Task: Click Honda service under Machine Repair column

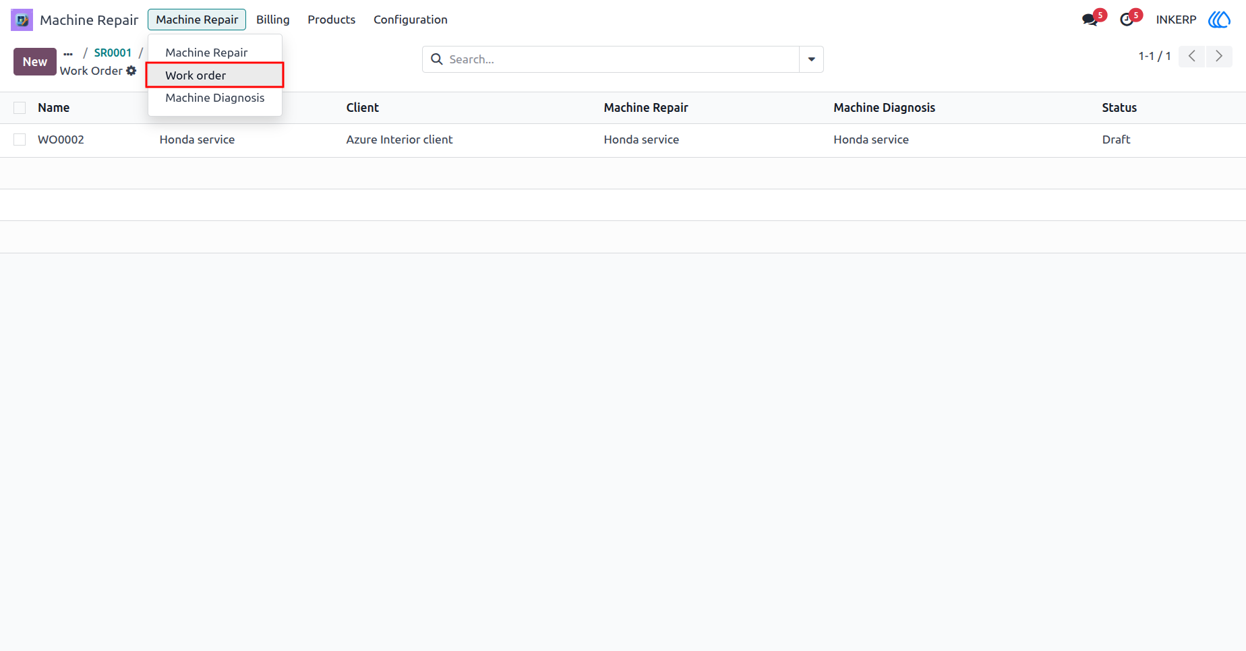Action: pyautogui.click(x=641, y=139)
